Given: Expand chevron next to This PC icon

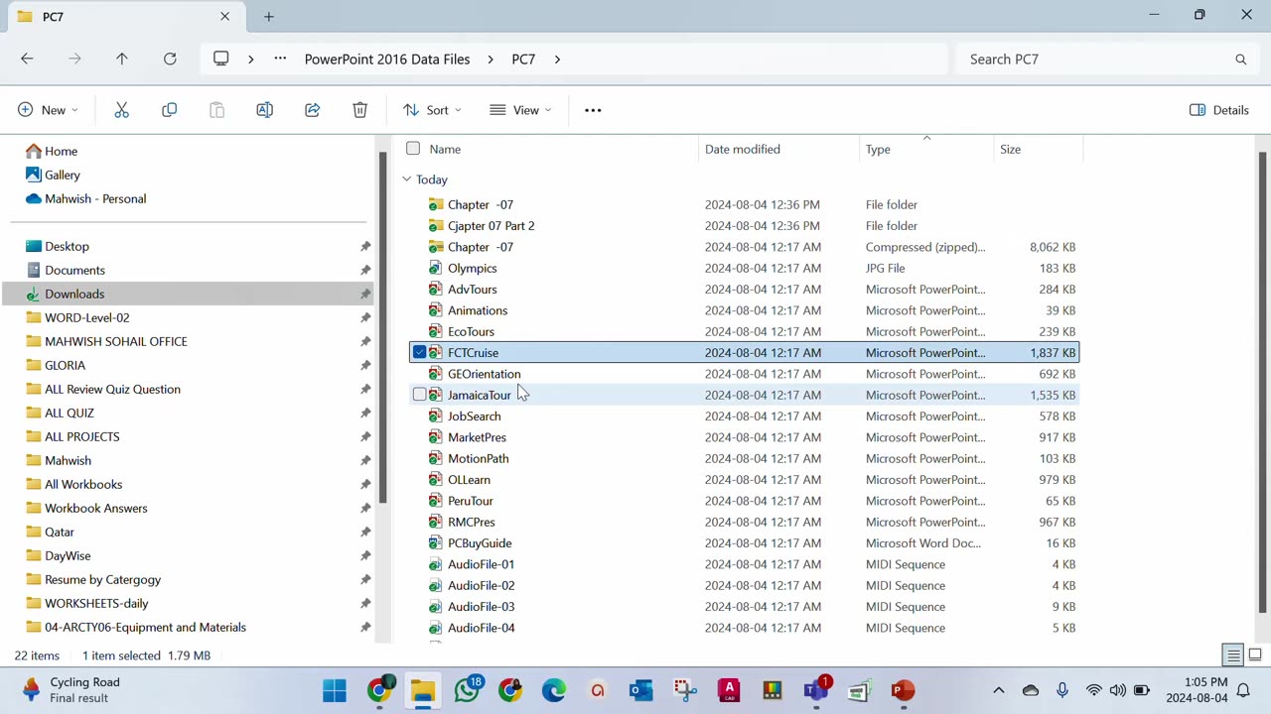Looking at the screenshot, I should (250, 59).
